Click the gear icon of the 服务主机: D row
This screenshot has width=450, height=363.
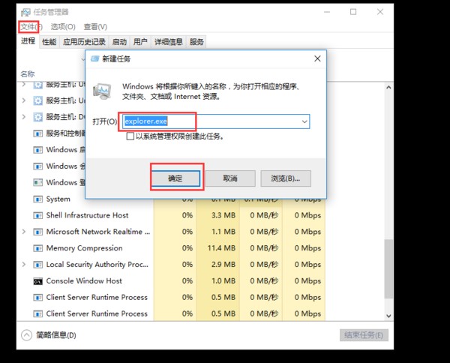point(38,117)
